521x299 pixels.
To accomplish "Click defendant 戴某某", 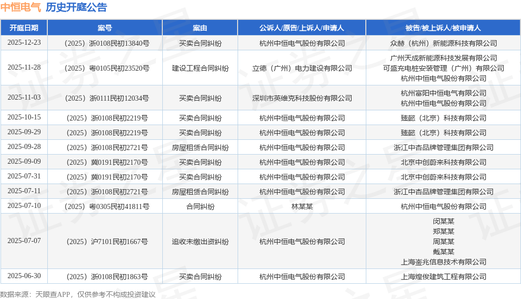I will [443, 252].
